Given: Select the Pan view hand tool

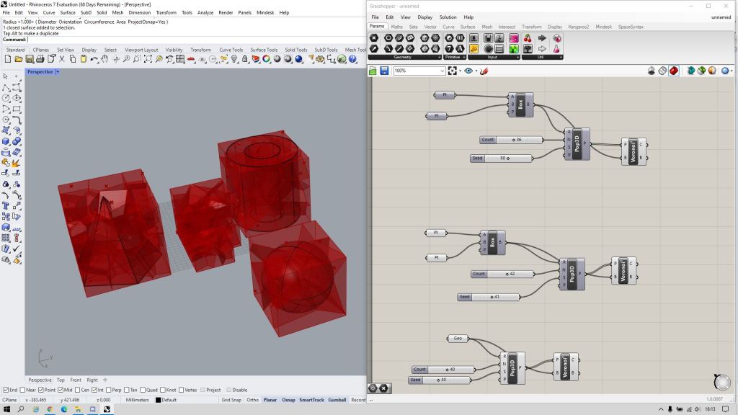Looking at the screenshot, I should 105,58.
